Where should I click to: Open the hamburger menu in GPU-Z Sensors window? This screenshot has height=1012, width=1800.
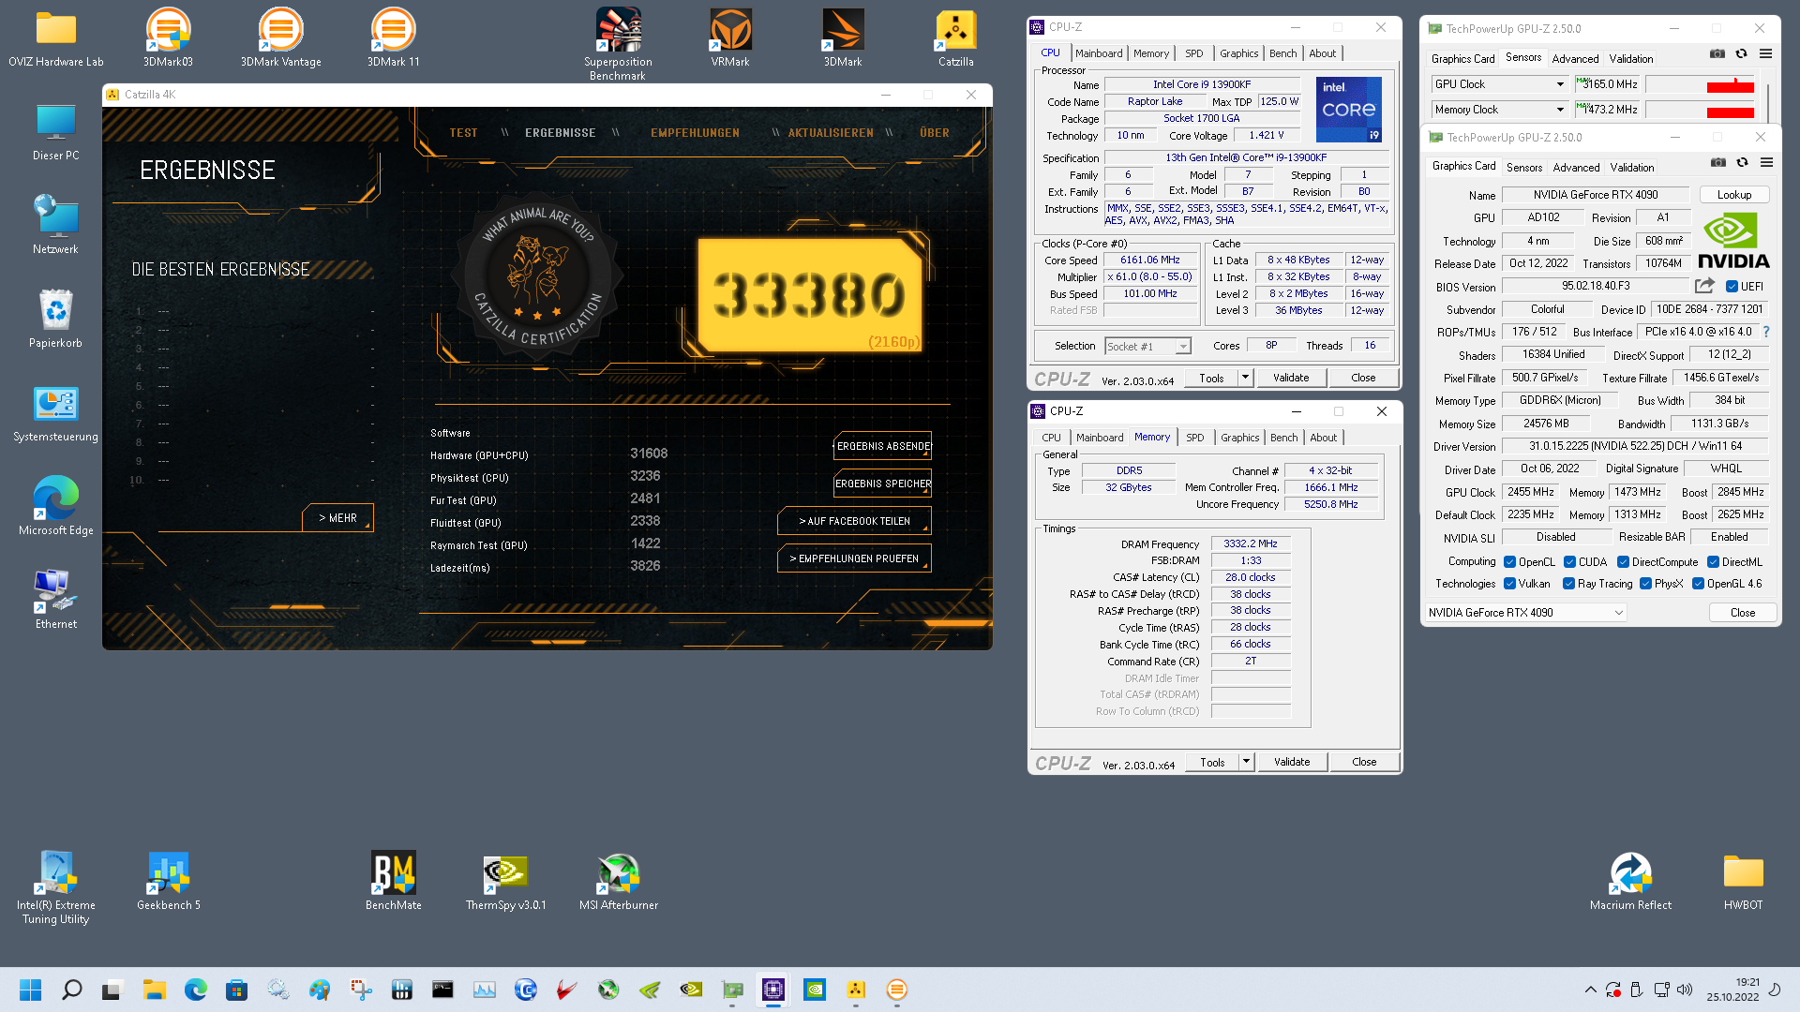point(1765,53)
